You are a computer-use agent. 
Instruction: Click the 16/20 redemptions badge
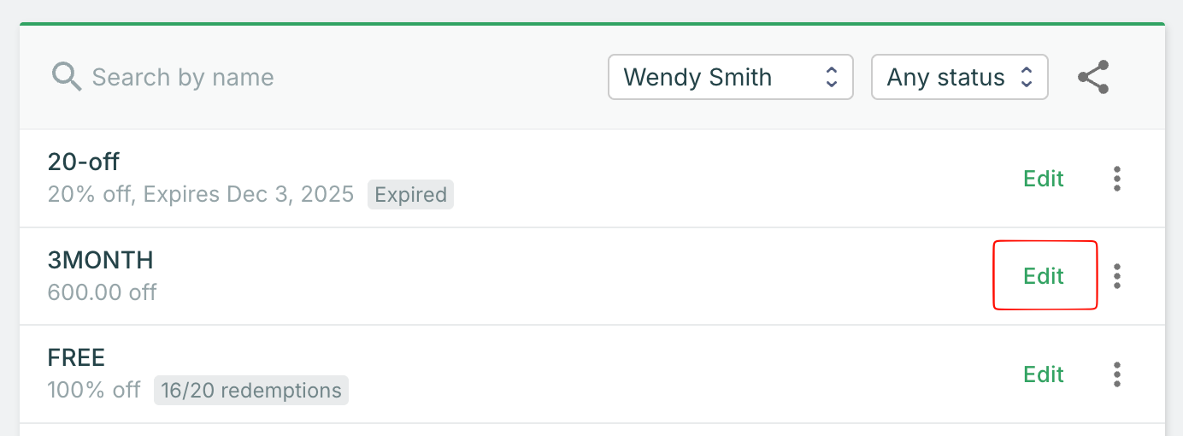(251, 391)
